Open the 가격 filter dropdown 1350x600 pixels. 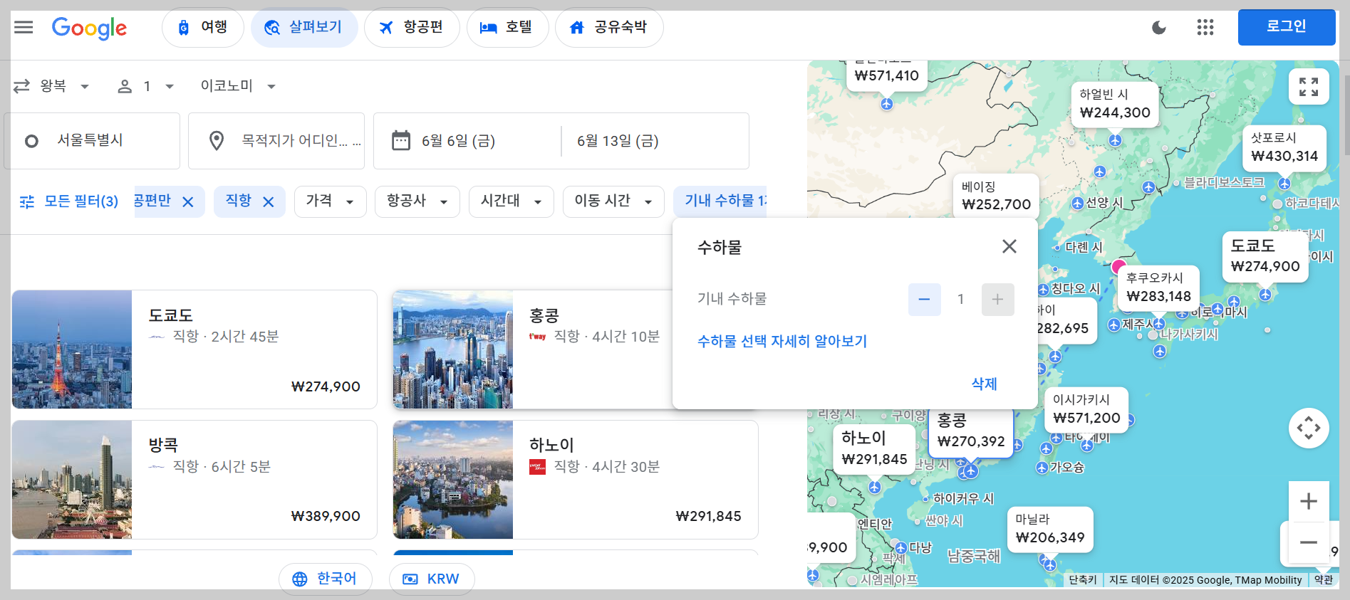coord(331,201)
